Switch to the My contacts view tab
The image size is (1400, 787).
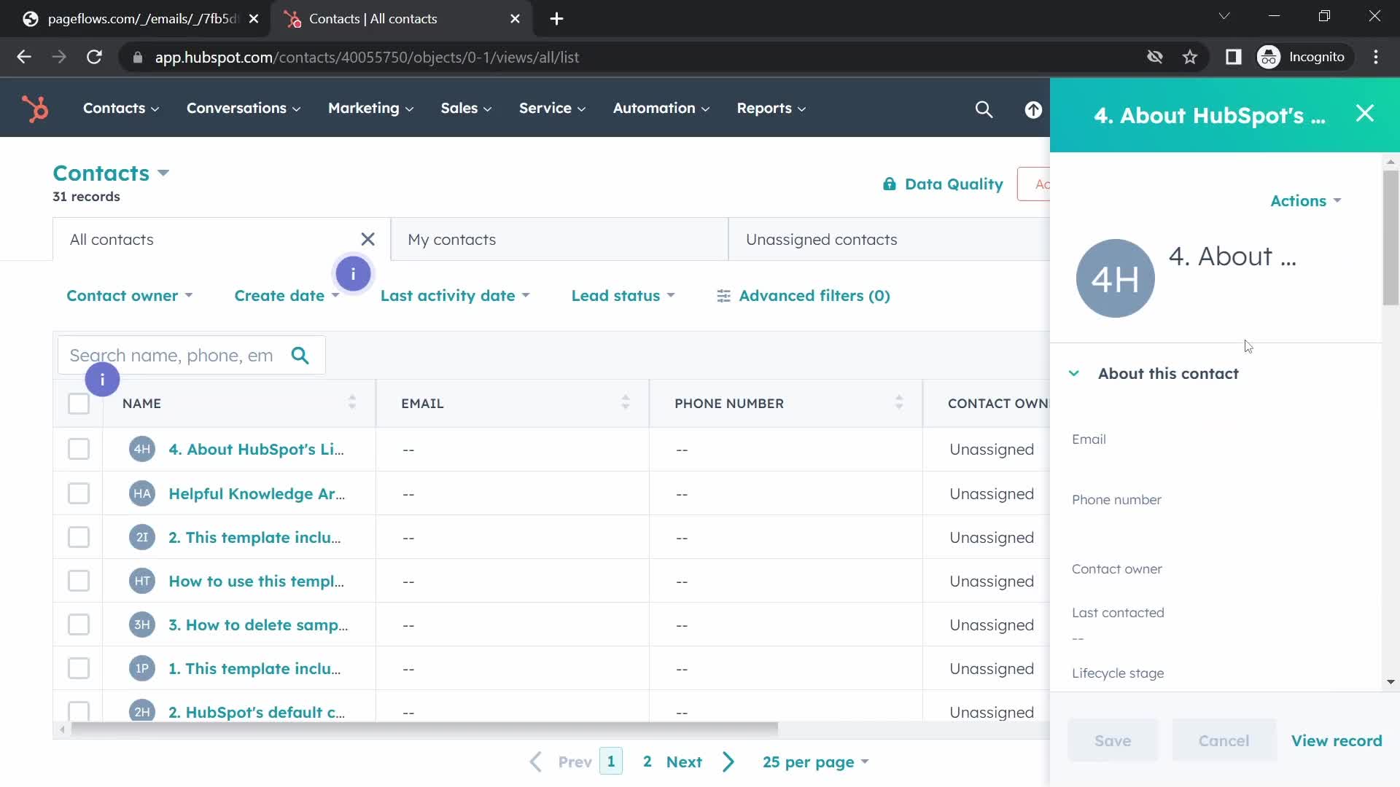click(559, 240)
